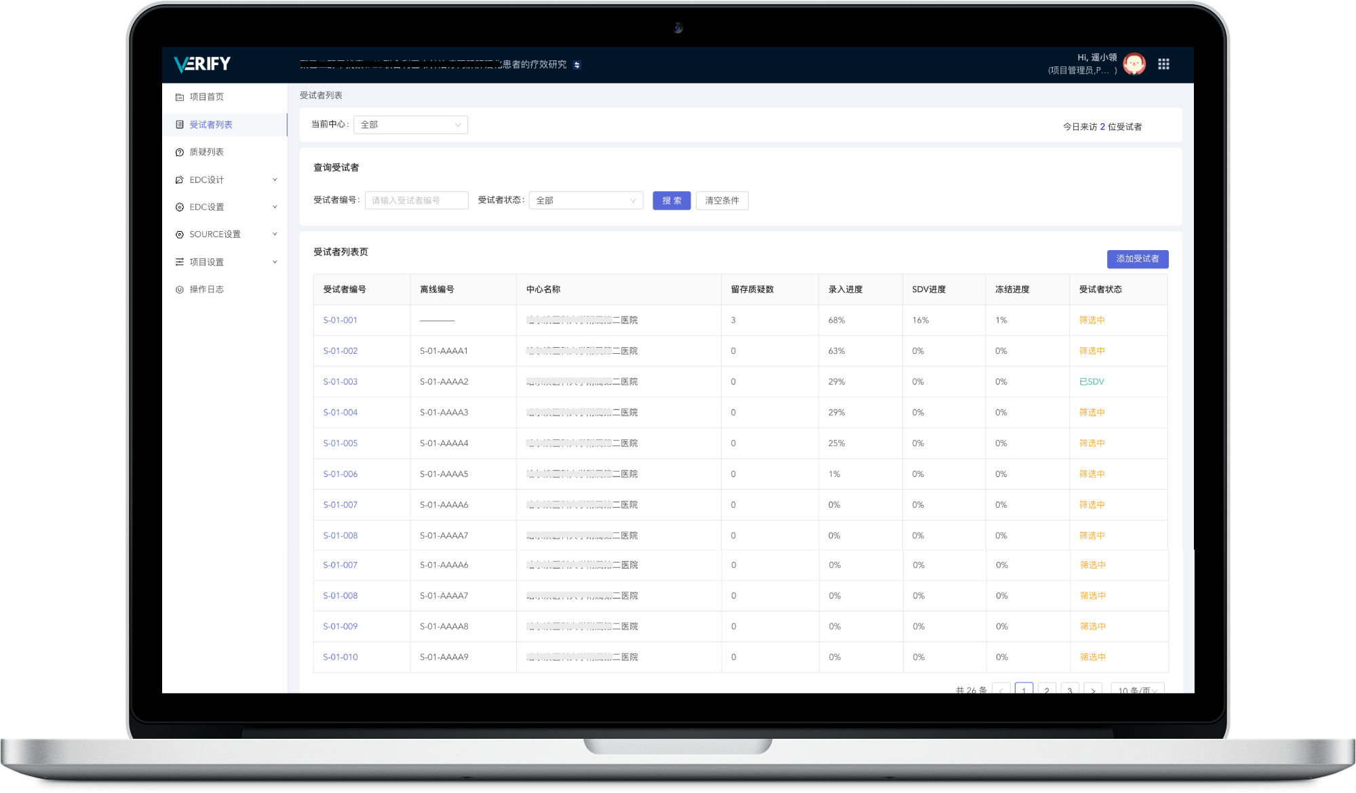Viewport: 1356px width, 793px height.
Task: Click the VERIFY logo
Action: click(x=202, y=64)
